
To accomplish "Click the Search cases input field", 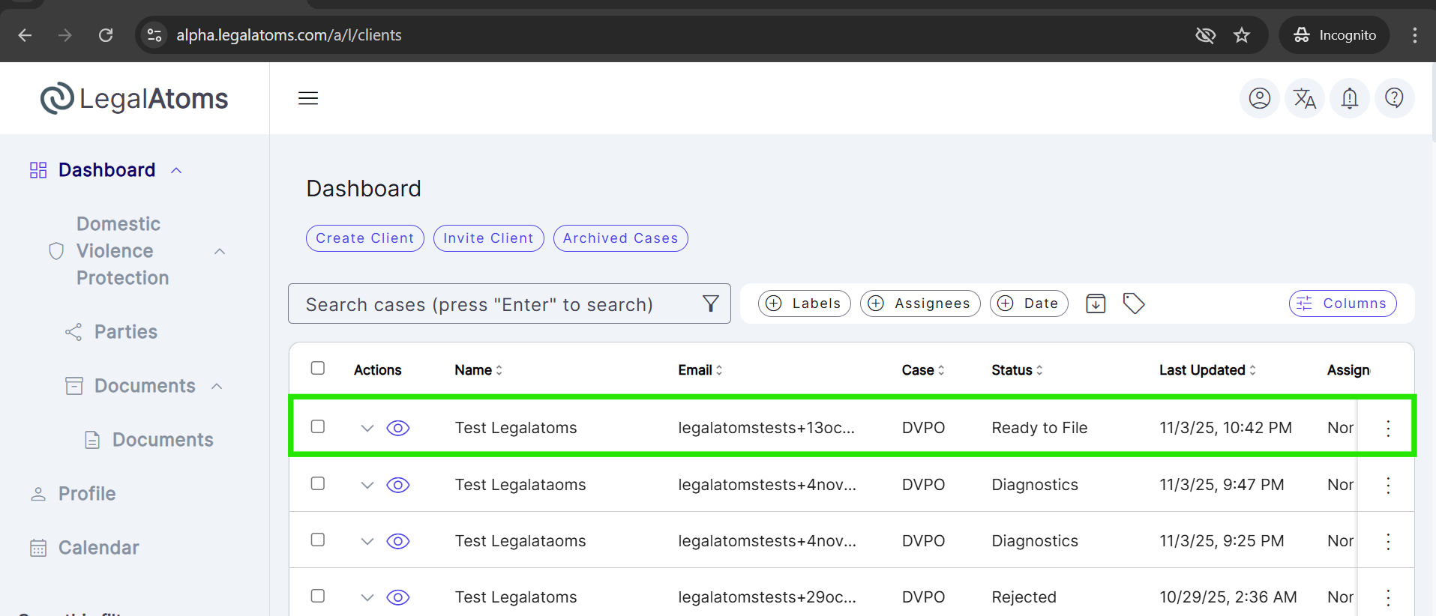I will point(495,304).
